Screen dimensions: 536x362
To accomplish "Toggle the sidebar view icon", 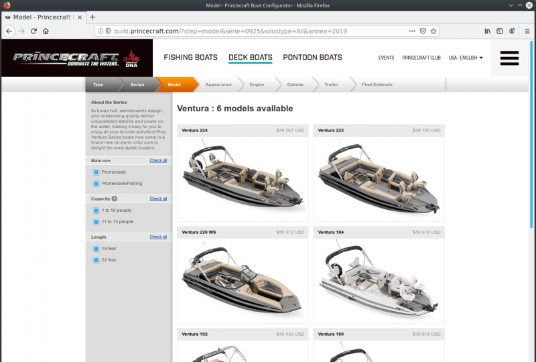I will [499, 31].
